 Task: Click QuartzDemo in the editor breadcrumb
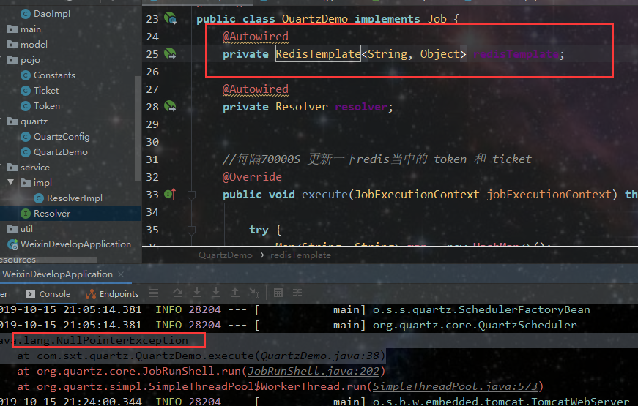point(226,255)
